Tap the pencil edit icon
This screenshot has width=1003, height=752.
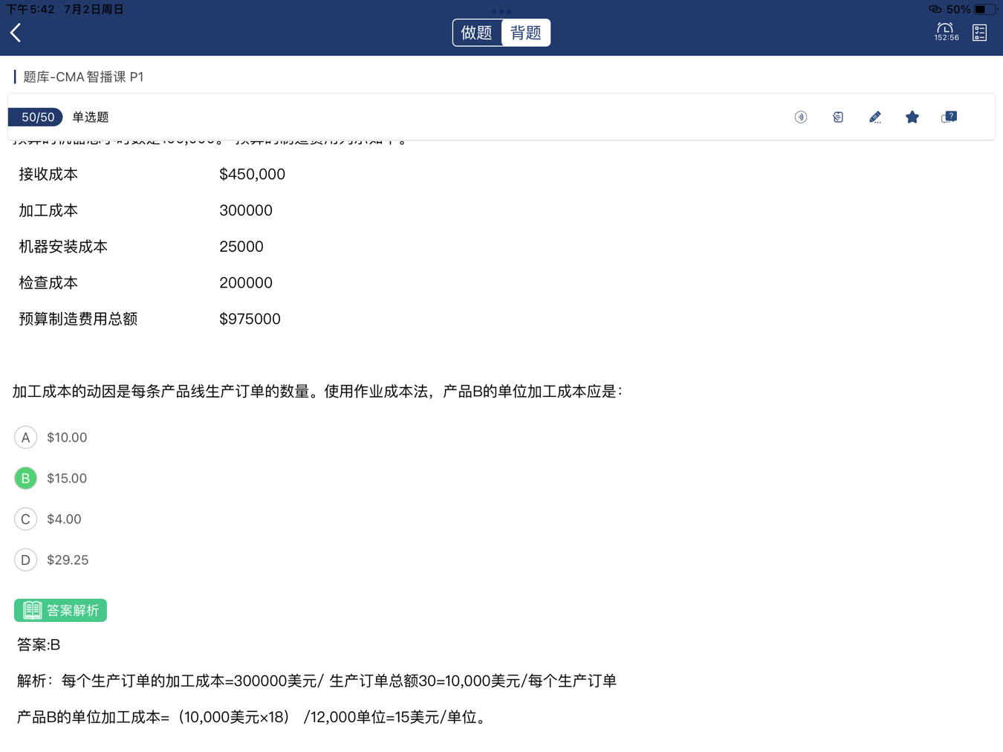[x=875, y=117]
